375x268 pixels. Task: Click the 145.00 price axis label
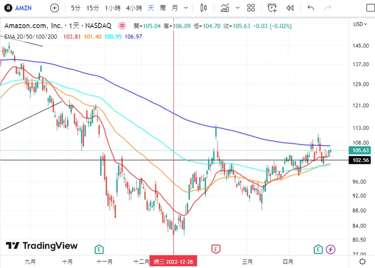[x=361, y=46]
